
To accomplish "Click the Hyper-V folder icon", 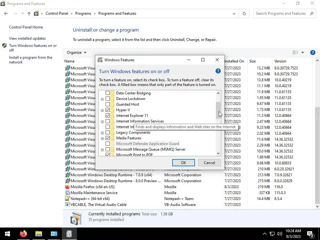I will coord(112,110).
